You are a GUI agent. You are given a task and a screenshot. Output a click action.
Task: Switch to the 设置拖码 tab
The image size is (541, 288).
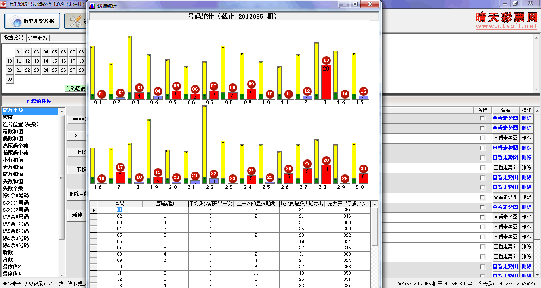click(x=14, y=38)
